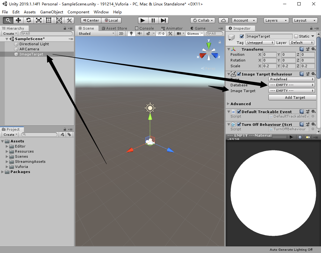Viewport: 321px width, 253px height.
Task: Open the Image Target EMPTY dropdown
Action: point(292,90)
